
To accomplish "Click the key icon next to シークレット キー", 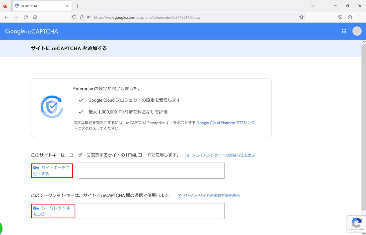I will click(36, 208).
